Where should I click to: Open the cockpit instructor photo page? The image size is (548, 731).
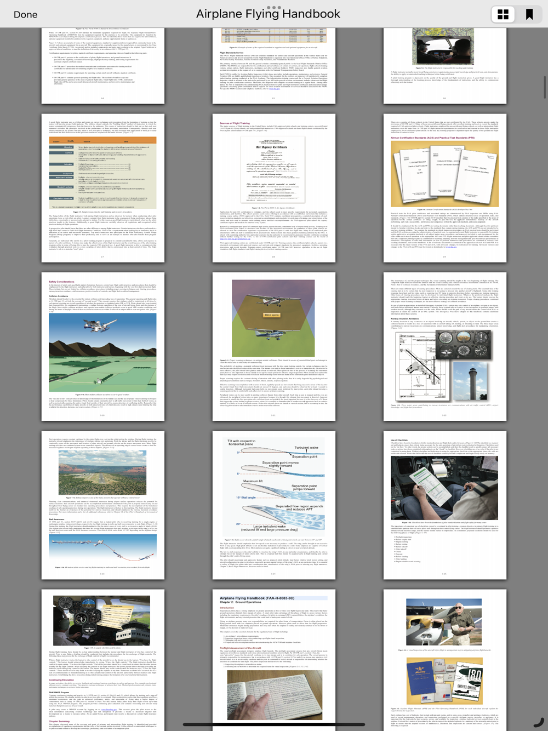[445, 66]
